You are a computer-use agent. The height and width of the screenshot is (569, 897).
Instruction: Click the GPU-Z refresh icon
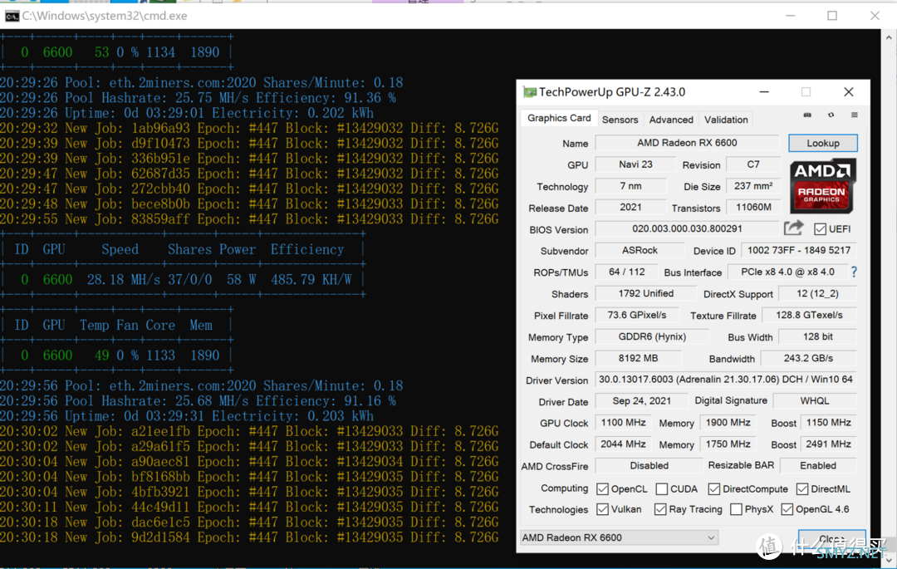(x=831, y=115)
